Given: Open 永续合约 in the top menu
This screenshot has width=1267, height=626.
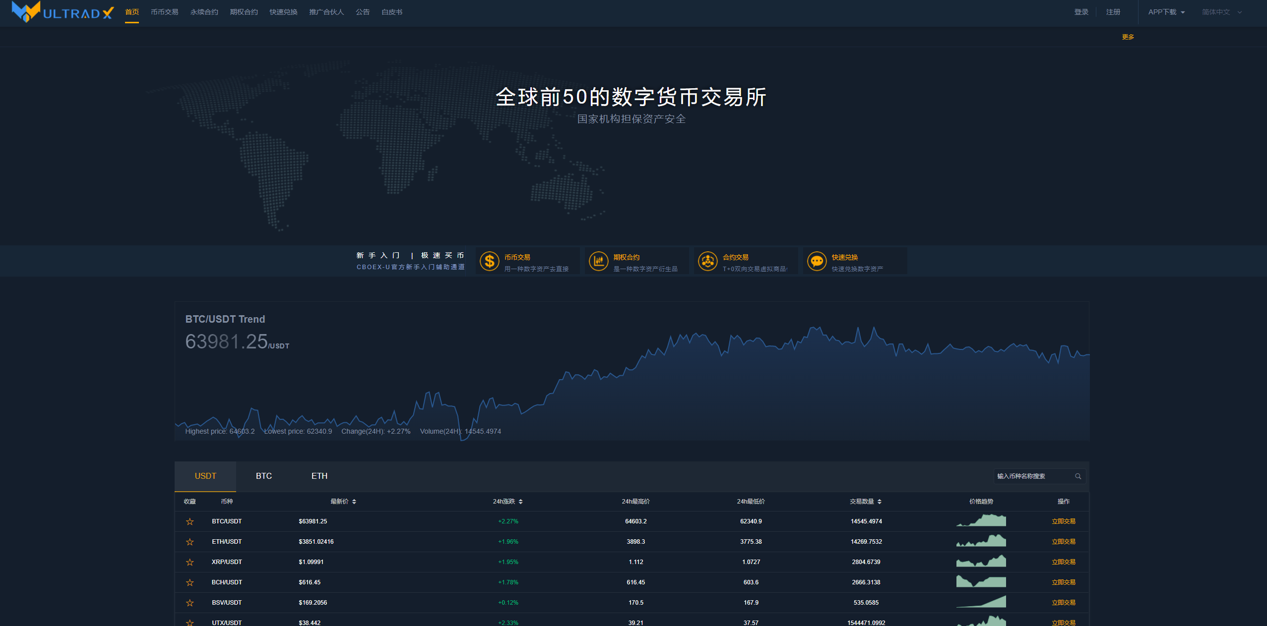Looking at the screenshot, I should pos(204,12).
